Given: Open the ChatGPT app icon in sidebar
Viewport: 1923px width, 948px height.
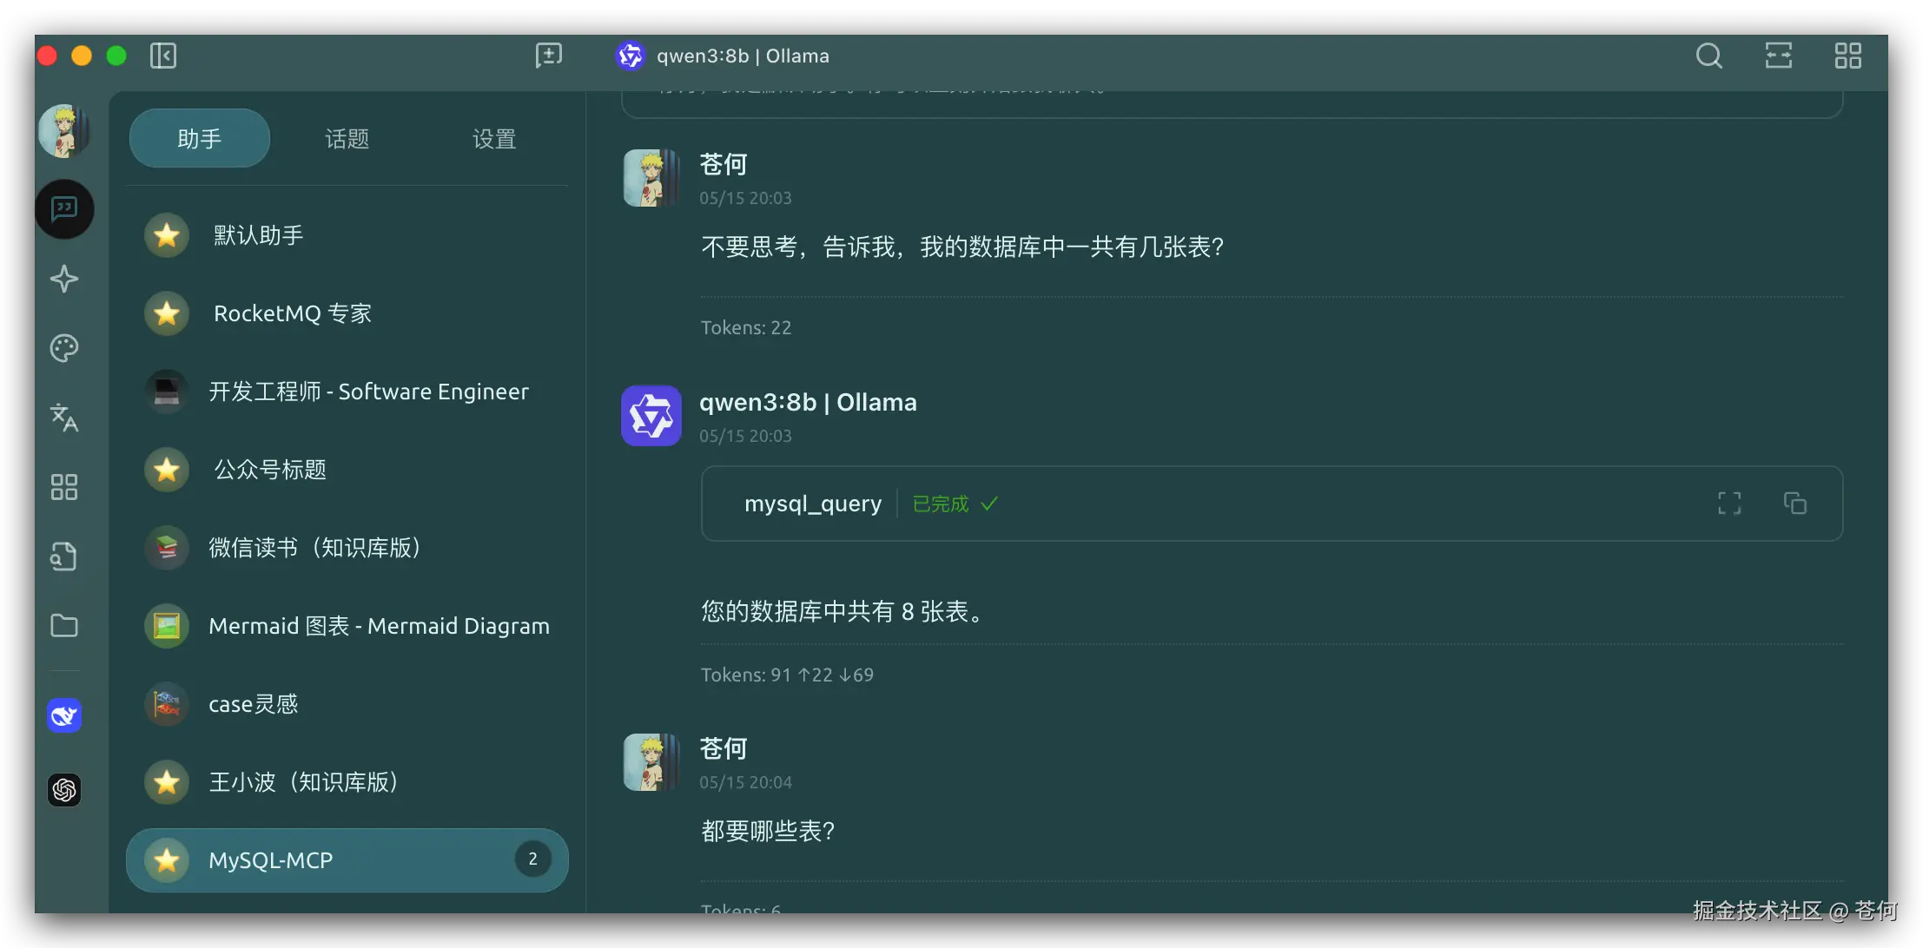Looking at the screenshot, I should click(64, 790).
